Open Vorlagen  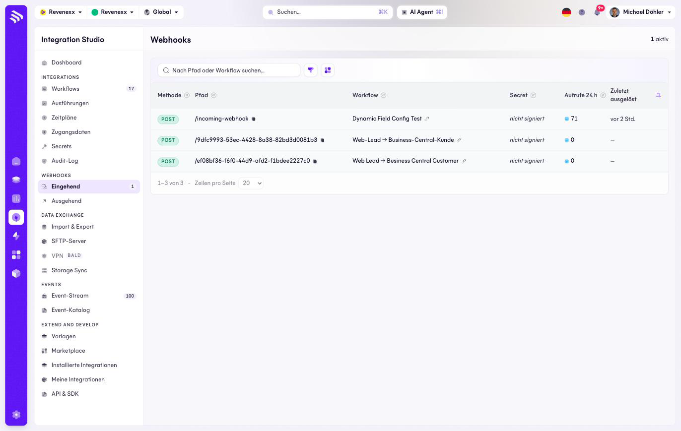tap(89, 336)
